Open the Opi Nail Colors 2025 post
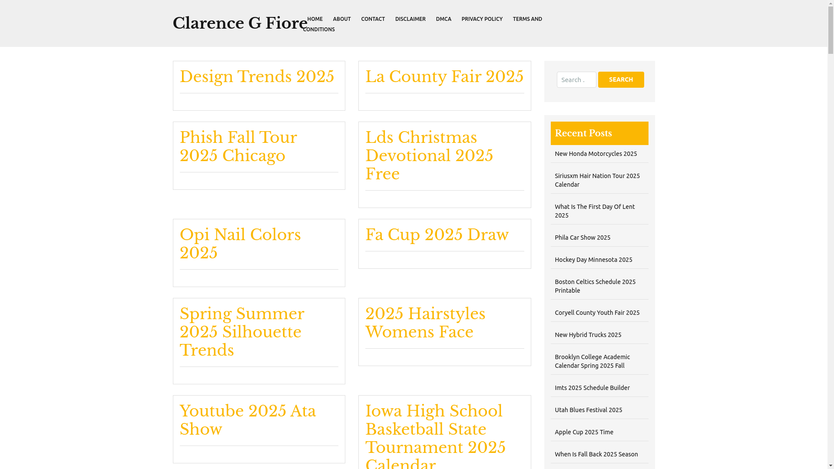834x469 pixels. 240,244
